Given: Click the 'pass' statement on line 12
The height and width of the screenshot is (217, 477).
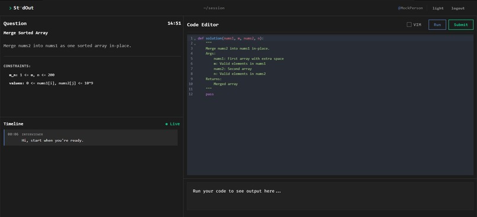Looking at the screenshot, I should (x=210, y=94).
